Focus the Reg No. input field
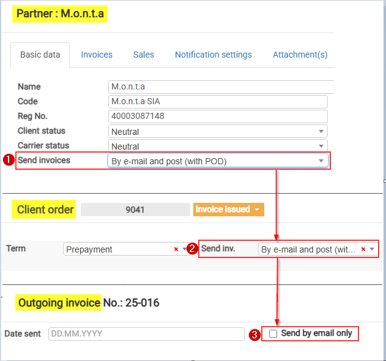This screenshot has width=386, height=361. [218, 116]
